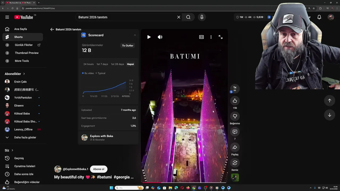Image resolution: width=340 pixels, height=191 pixels.
Task: Go back from Batumi 2026 tanıtım
Action: pyautogui.click(x=52, y=29)
